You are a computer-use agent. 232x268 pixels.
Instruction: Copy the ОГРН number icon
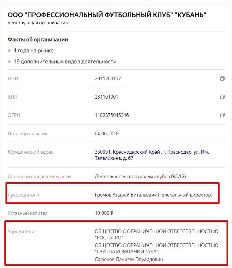222,115
